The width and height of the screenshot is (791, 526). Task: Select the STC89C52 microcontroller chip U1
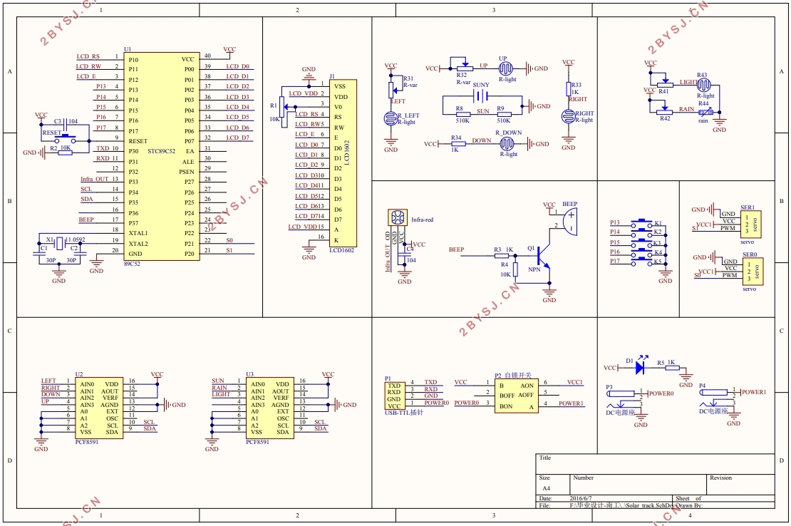pos(162,156)
